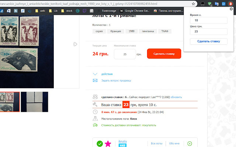This screenshot has width=236, height=147.
Task: Click the dark mask extension icon
Action: 202,4
